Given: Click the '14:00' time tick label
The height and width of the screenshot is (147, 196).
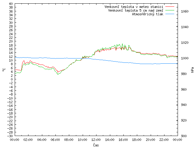Looking at the screenshot, I should tap(110, 140).
